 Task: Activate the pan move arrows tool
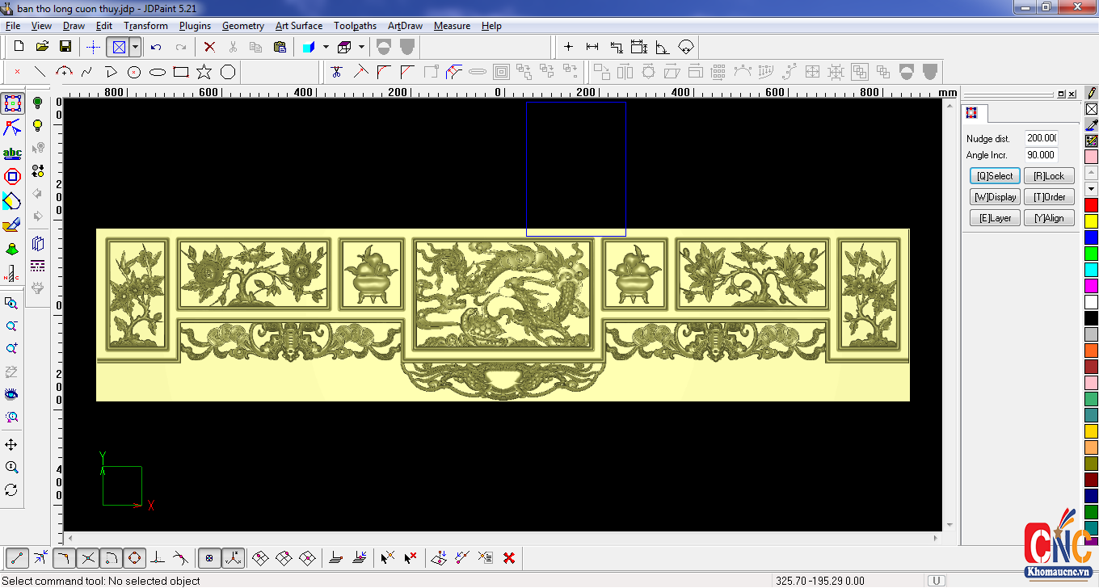coord(11,445)
